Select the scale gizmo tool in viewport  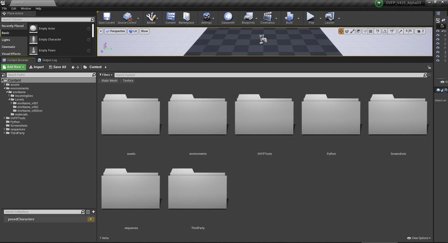tap(352, 31)
